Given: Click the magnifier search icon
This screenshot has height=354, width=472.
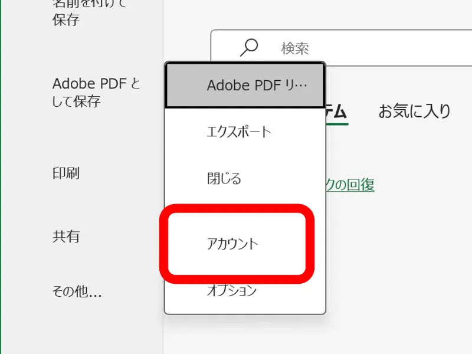Looking at the screenshot, I should 250,48.
